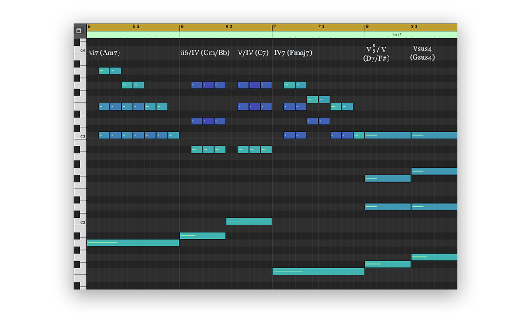Click the green beat subdivision strip below the ruler

(221, 34)
